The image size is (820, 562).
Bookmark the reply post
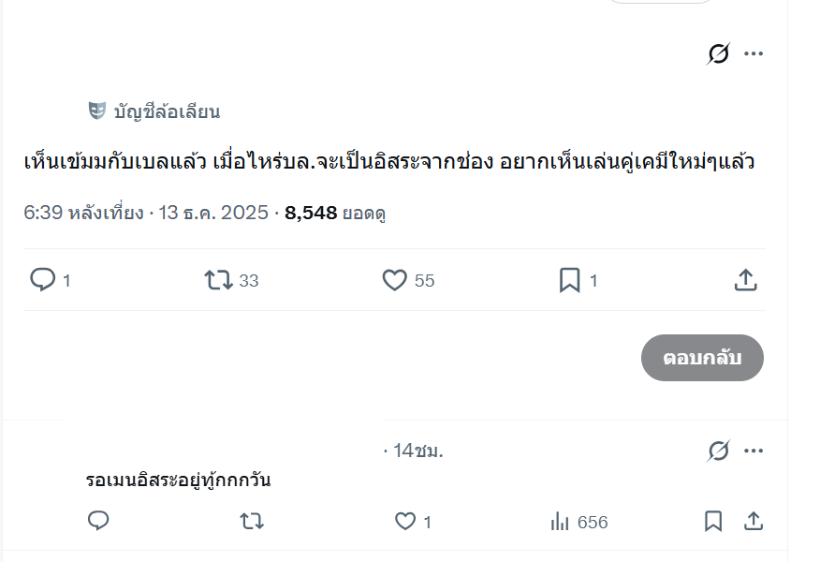click(713, 522)
